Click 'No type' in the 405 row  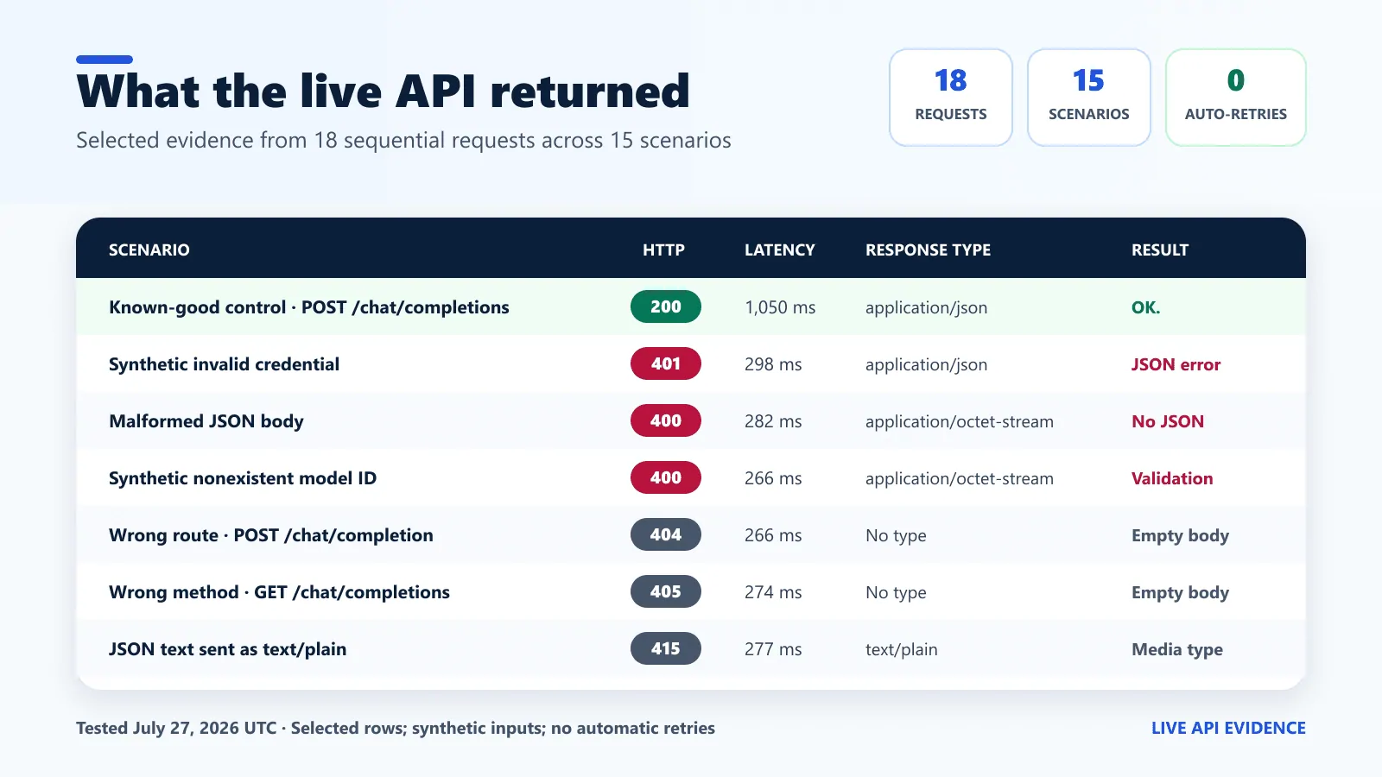coord(896,592)
